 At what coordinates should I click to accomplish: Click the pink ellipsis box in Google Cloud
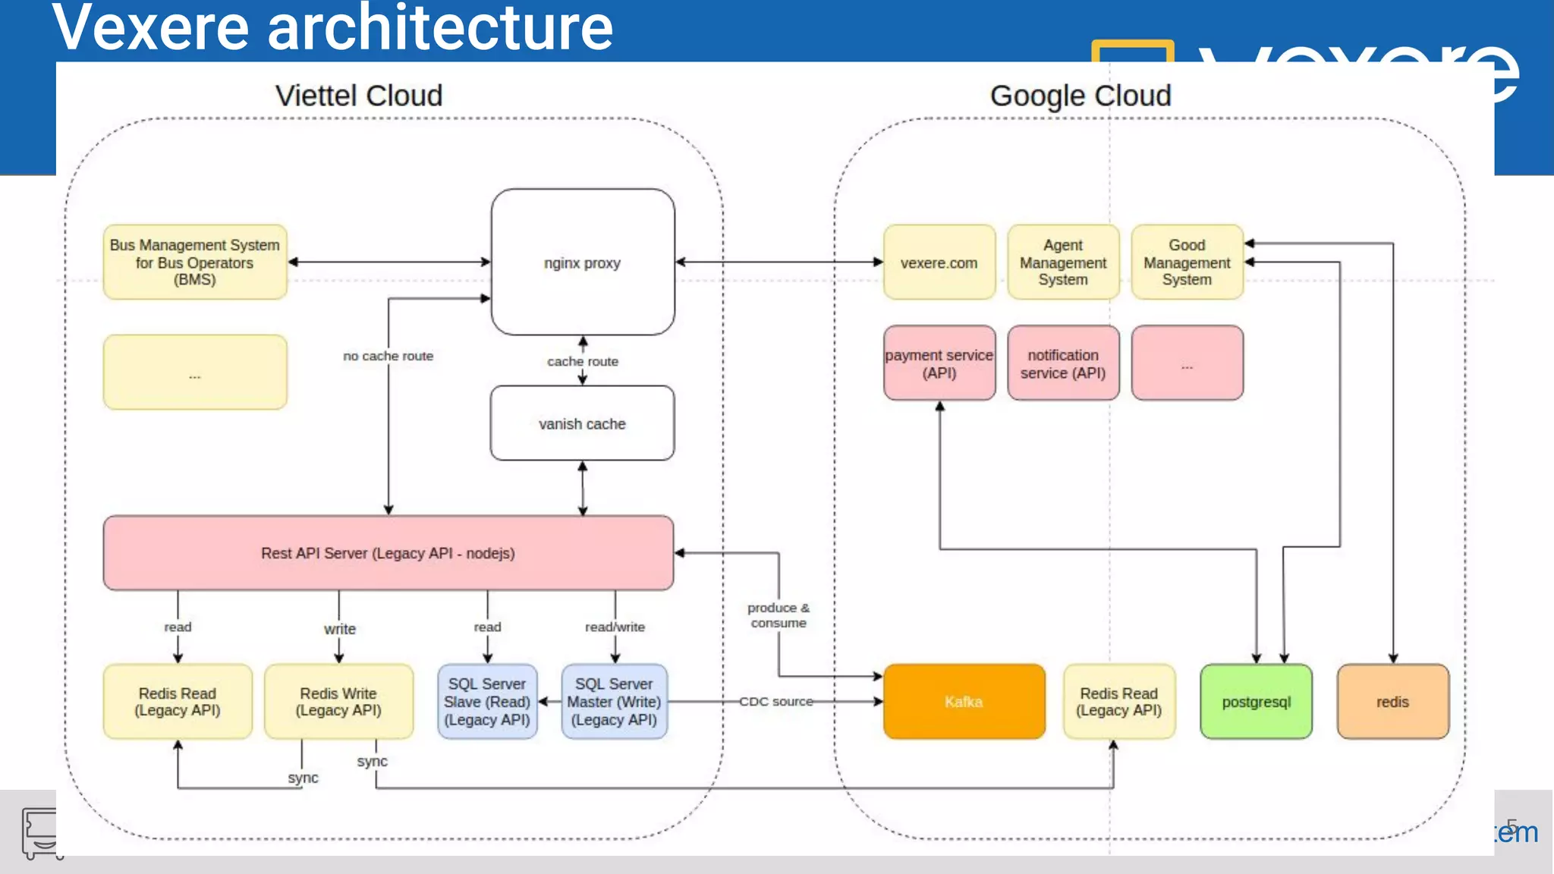pyautogui.click(x=1187, y=363)
